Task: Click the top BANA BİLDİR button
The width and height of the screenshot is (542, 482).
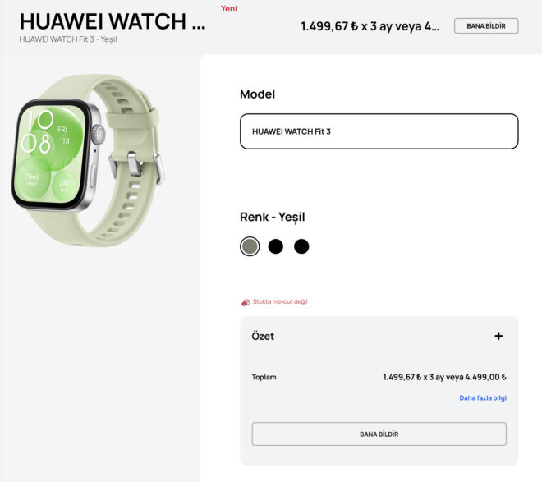Action: pyautogui.click(x=486, y=26)
